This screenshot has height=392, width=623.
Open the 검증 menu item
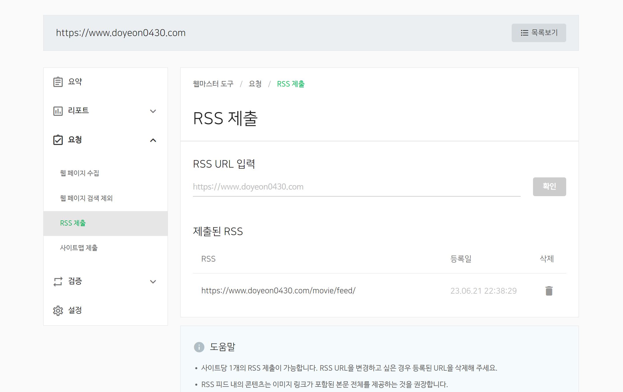(105, 281)
